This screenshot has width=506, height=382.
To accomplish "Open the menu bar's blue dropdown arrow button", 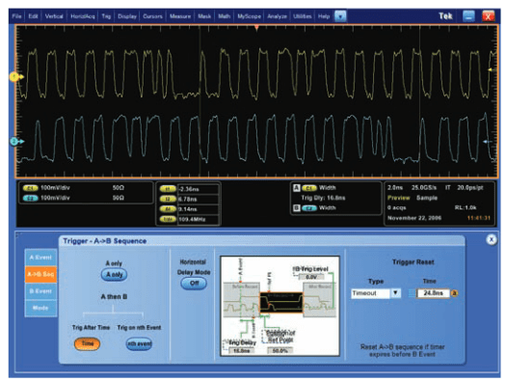I will pyautogui.click(x=340, y=15).
